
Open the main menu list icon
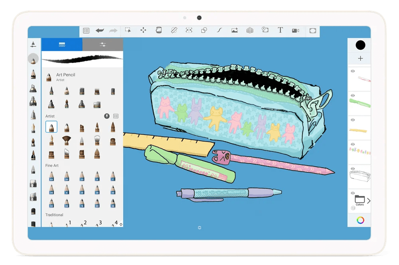[86, 31]
